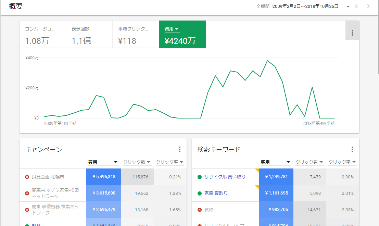The width and height of the screenshot is (379, 226).
Task: Open the 検索キーワード card three-dot menu
Action: pos(352,149)
